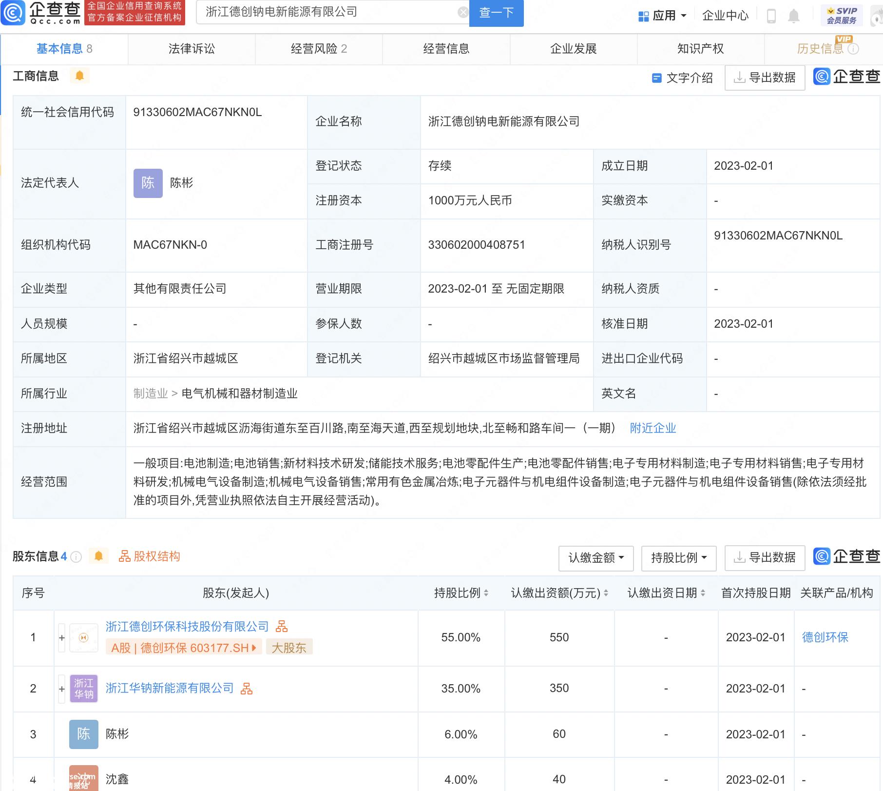Click organization code MAC67NKN-0
Viewport: 883px width, 791px height.
(x=170, y=245)
